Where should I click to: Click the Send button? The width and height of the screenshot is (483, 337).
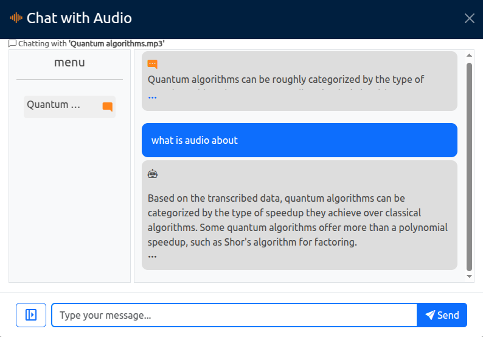click(x=442, y=315)
